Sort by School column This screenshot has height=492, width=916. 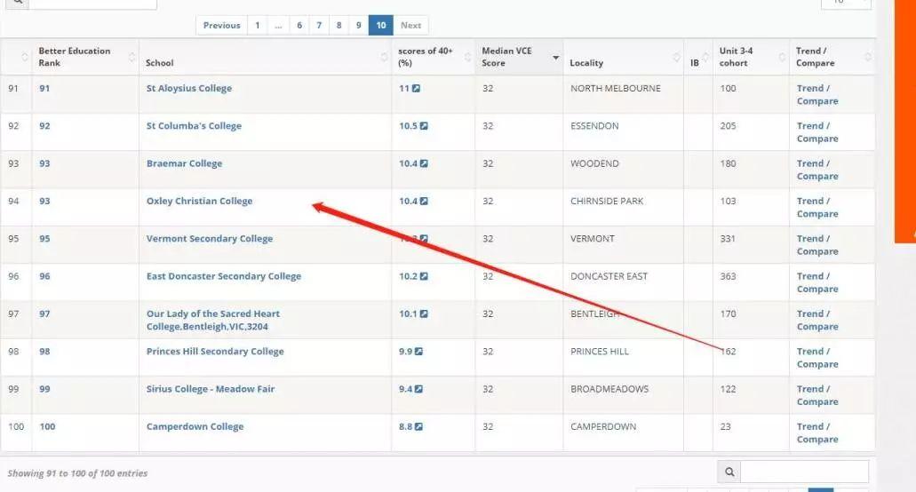266,57
